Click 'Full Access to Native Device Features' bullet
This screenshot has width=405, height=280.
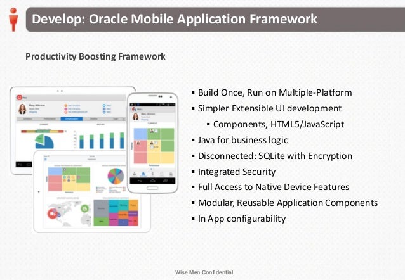click(274, 187)
